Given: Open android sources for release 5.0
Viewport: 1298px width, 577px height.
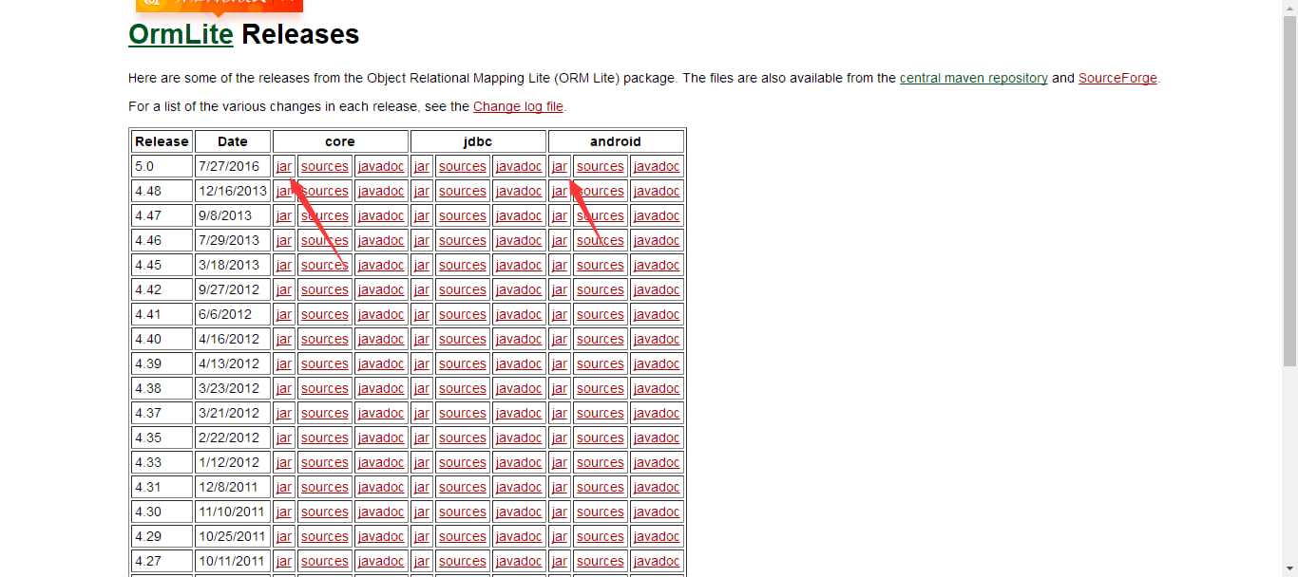Looking at the screenshot, I should pos(601,166).
